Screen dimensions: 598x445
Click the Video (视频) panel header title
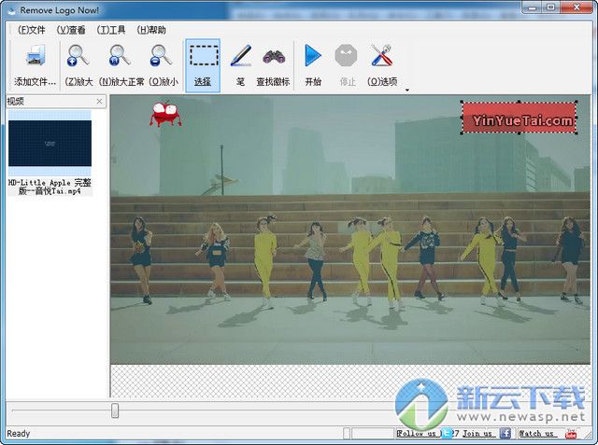(x=16, y=102)
